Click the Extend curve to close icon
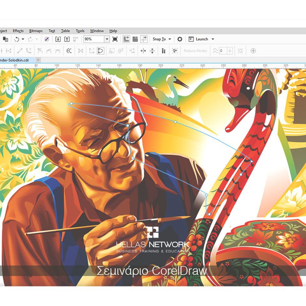 91,51
